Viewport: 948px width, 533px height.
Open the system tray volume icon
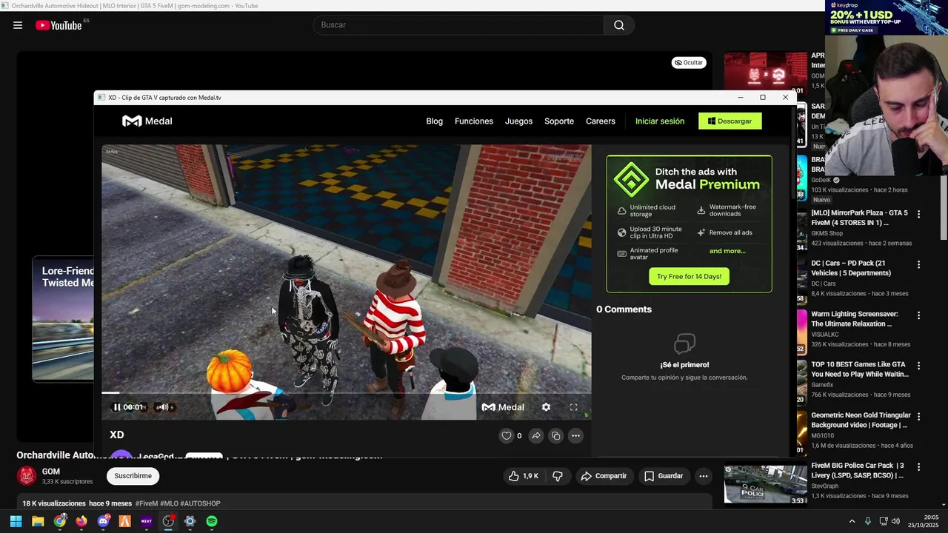click(895, 521)
